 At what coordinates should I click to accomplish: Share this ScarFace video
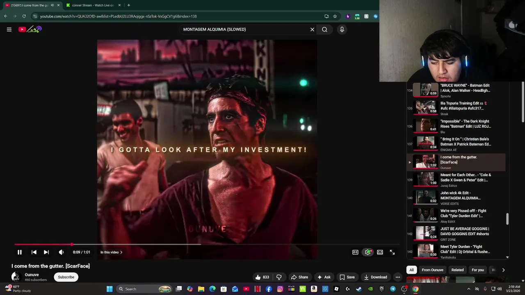tap(299, 277)
